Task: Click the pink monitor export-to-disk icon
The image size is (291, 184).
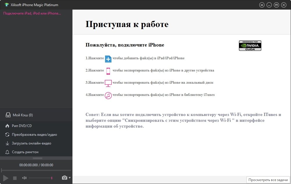Action: (x=108, y=83)
